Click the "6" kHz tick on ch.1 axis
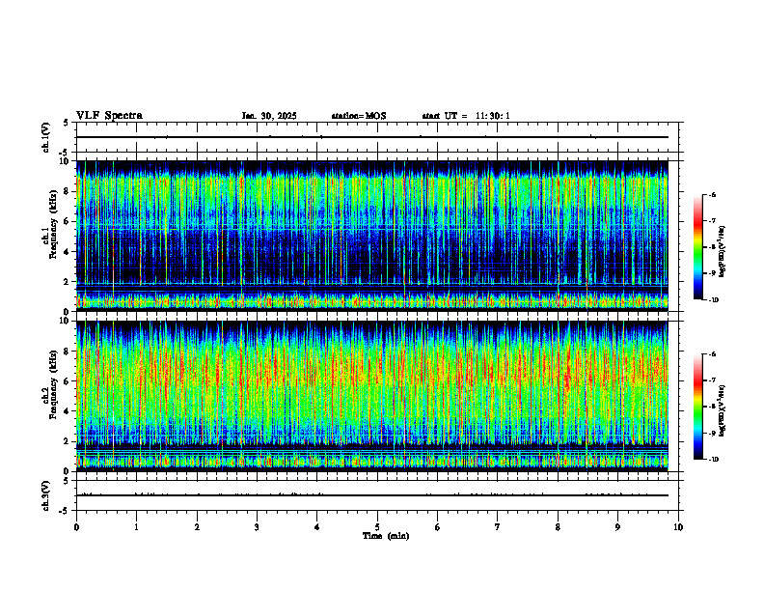 pos(68,222)
